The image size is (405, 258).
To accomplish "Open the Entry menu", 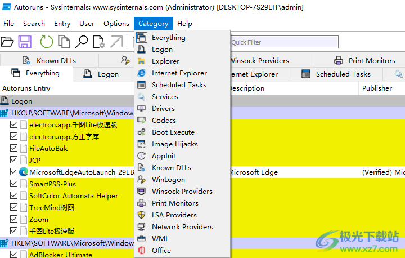I will point(62,24).
